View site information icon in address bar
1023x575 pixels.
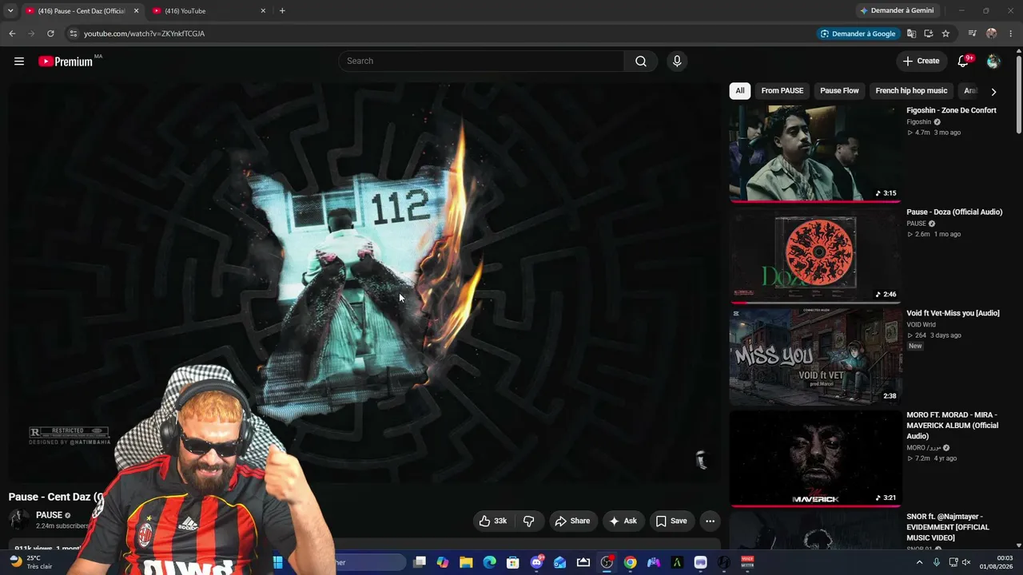pos(73,34)
